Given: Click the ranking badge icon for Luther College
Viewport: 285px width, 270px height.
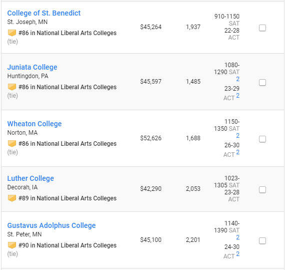Looking at the screenshot, I should click(12, 198).
